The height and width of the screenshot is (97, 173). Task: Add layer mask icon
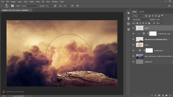coord(159,95)
